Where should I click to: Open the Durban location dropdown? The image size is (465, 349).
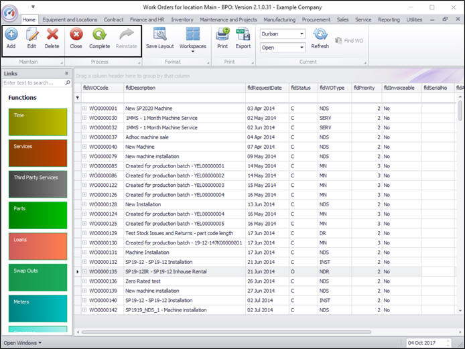(301, 33)
